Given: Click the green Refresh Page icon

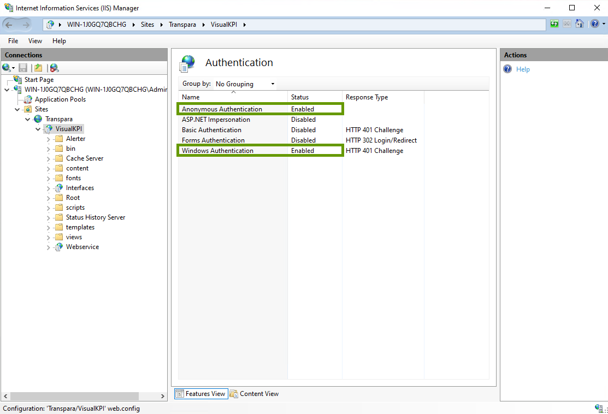Looking at the screenshot, I should (x=554, y=24).
